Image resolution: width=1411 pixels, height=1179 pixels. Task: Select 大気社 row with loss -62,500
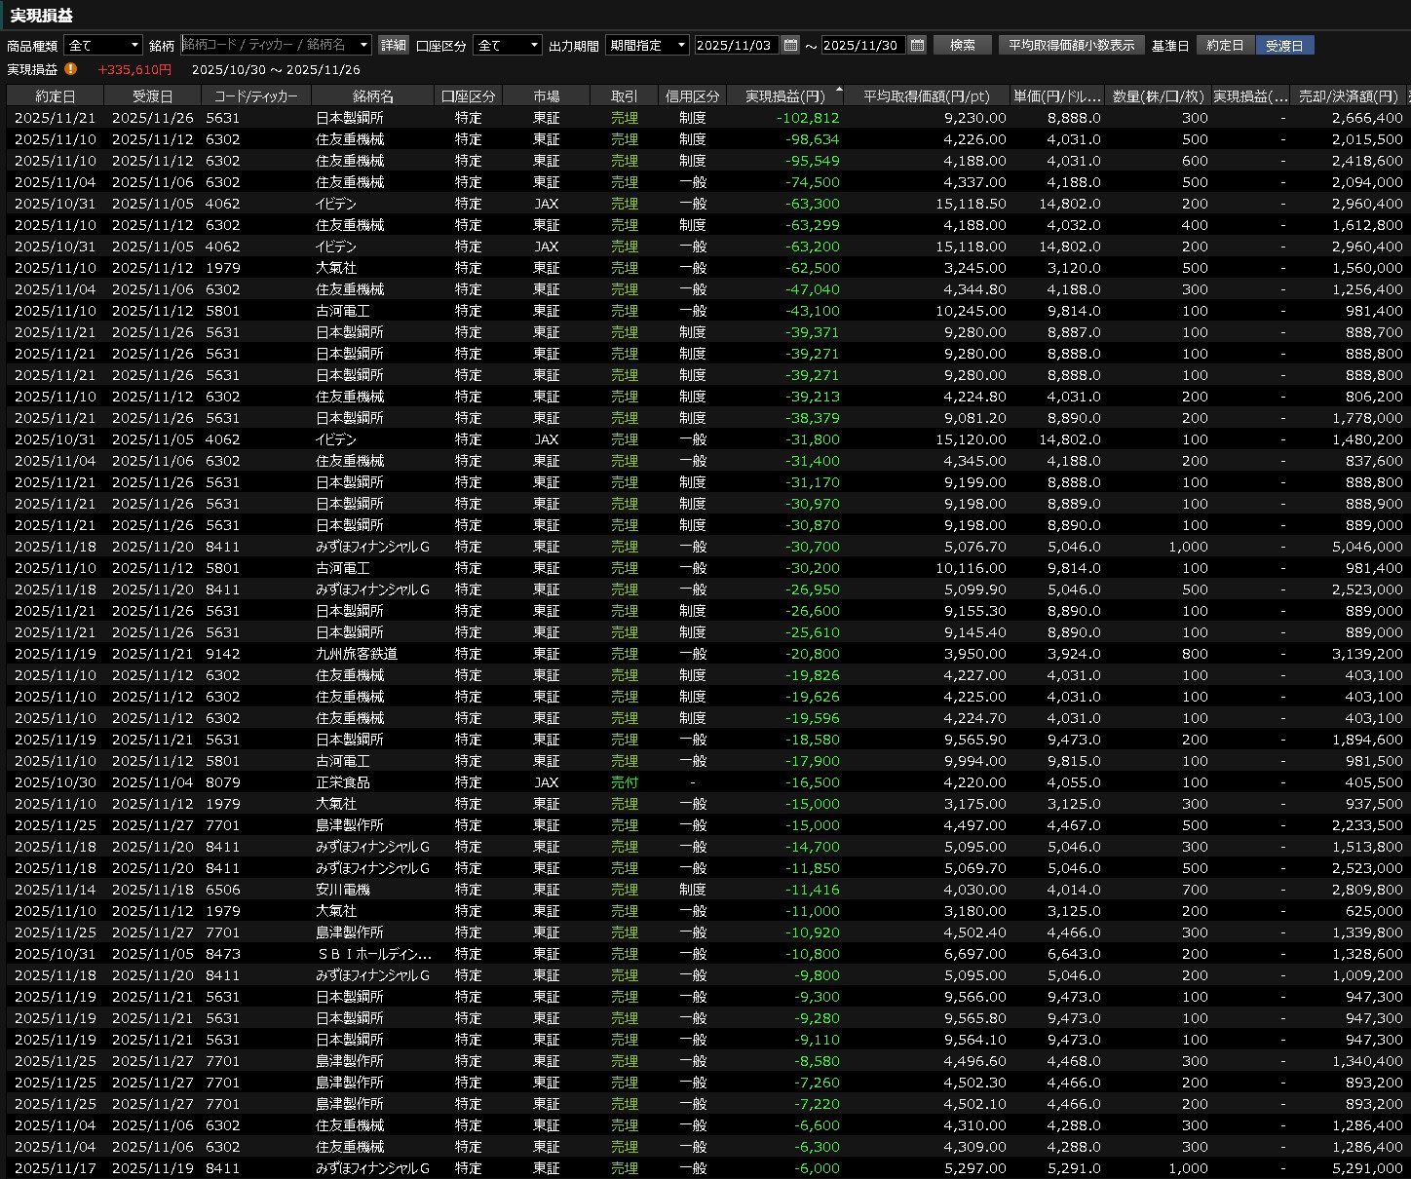705,267
